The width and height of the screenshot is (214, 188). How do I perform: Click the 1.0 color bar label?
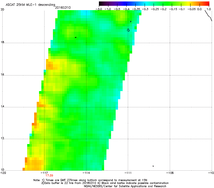point(209,9)
